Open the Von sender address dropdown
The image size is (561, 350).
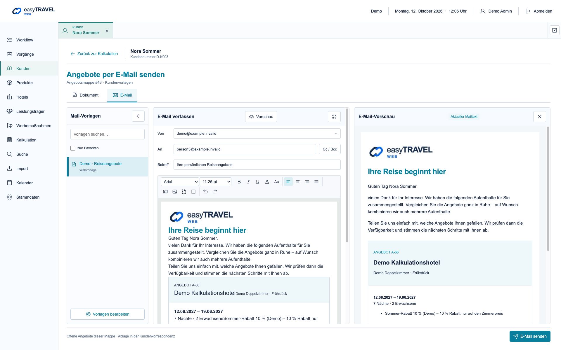coord(257,134)
